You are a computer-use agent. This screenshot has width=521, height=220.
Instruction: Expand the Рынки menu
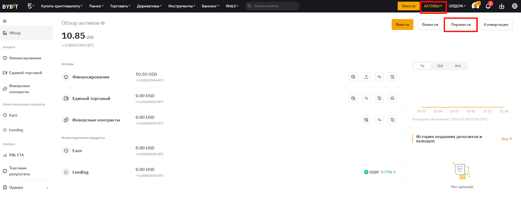(96, 6)
